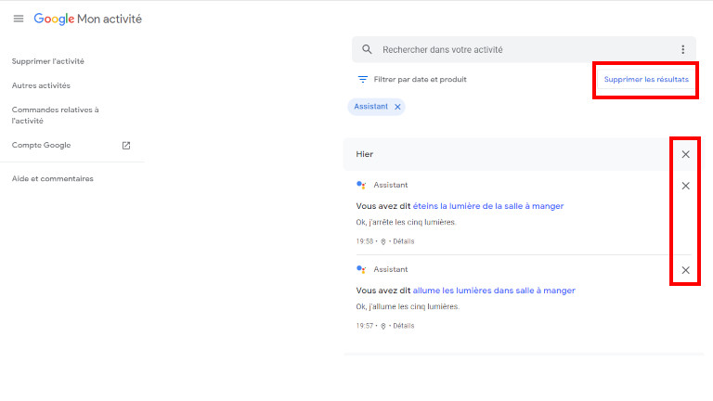Click the magnifier icon in search bar
This screenshot has width=713, height=401.
click(x=367, y=49)
